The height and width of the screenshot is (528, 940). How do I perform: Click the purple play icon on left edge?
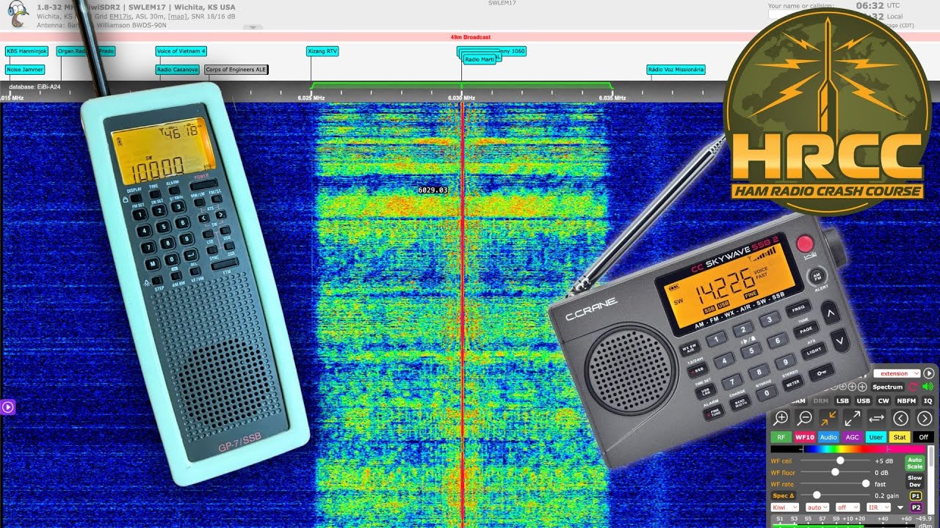point(8,406)
